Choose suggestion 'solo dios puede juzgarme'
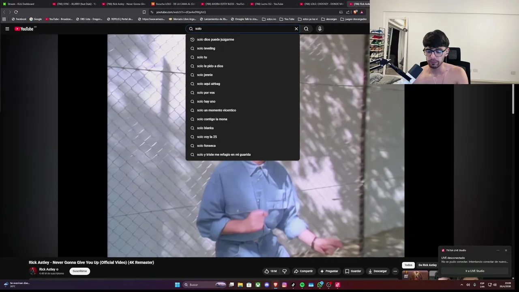 click(x=242, y=39)
